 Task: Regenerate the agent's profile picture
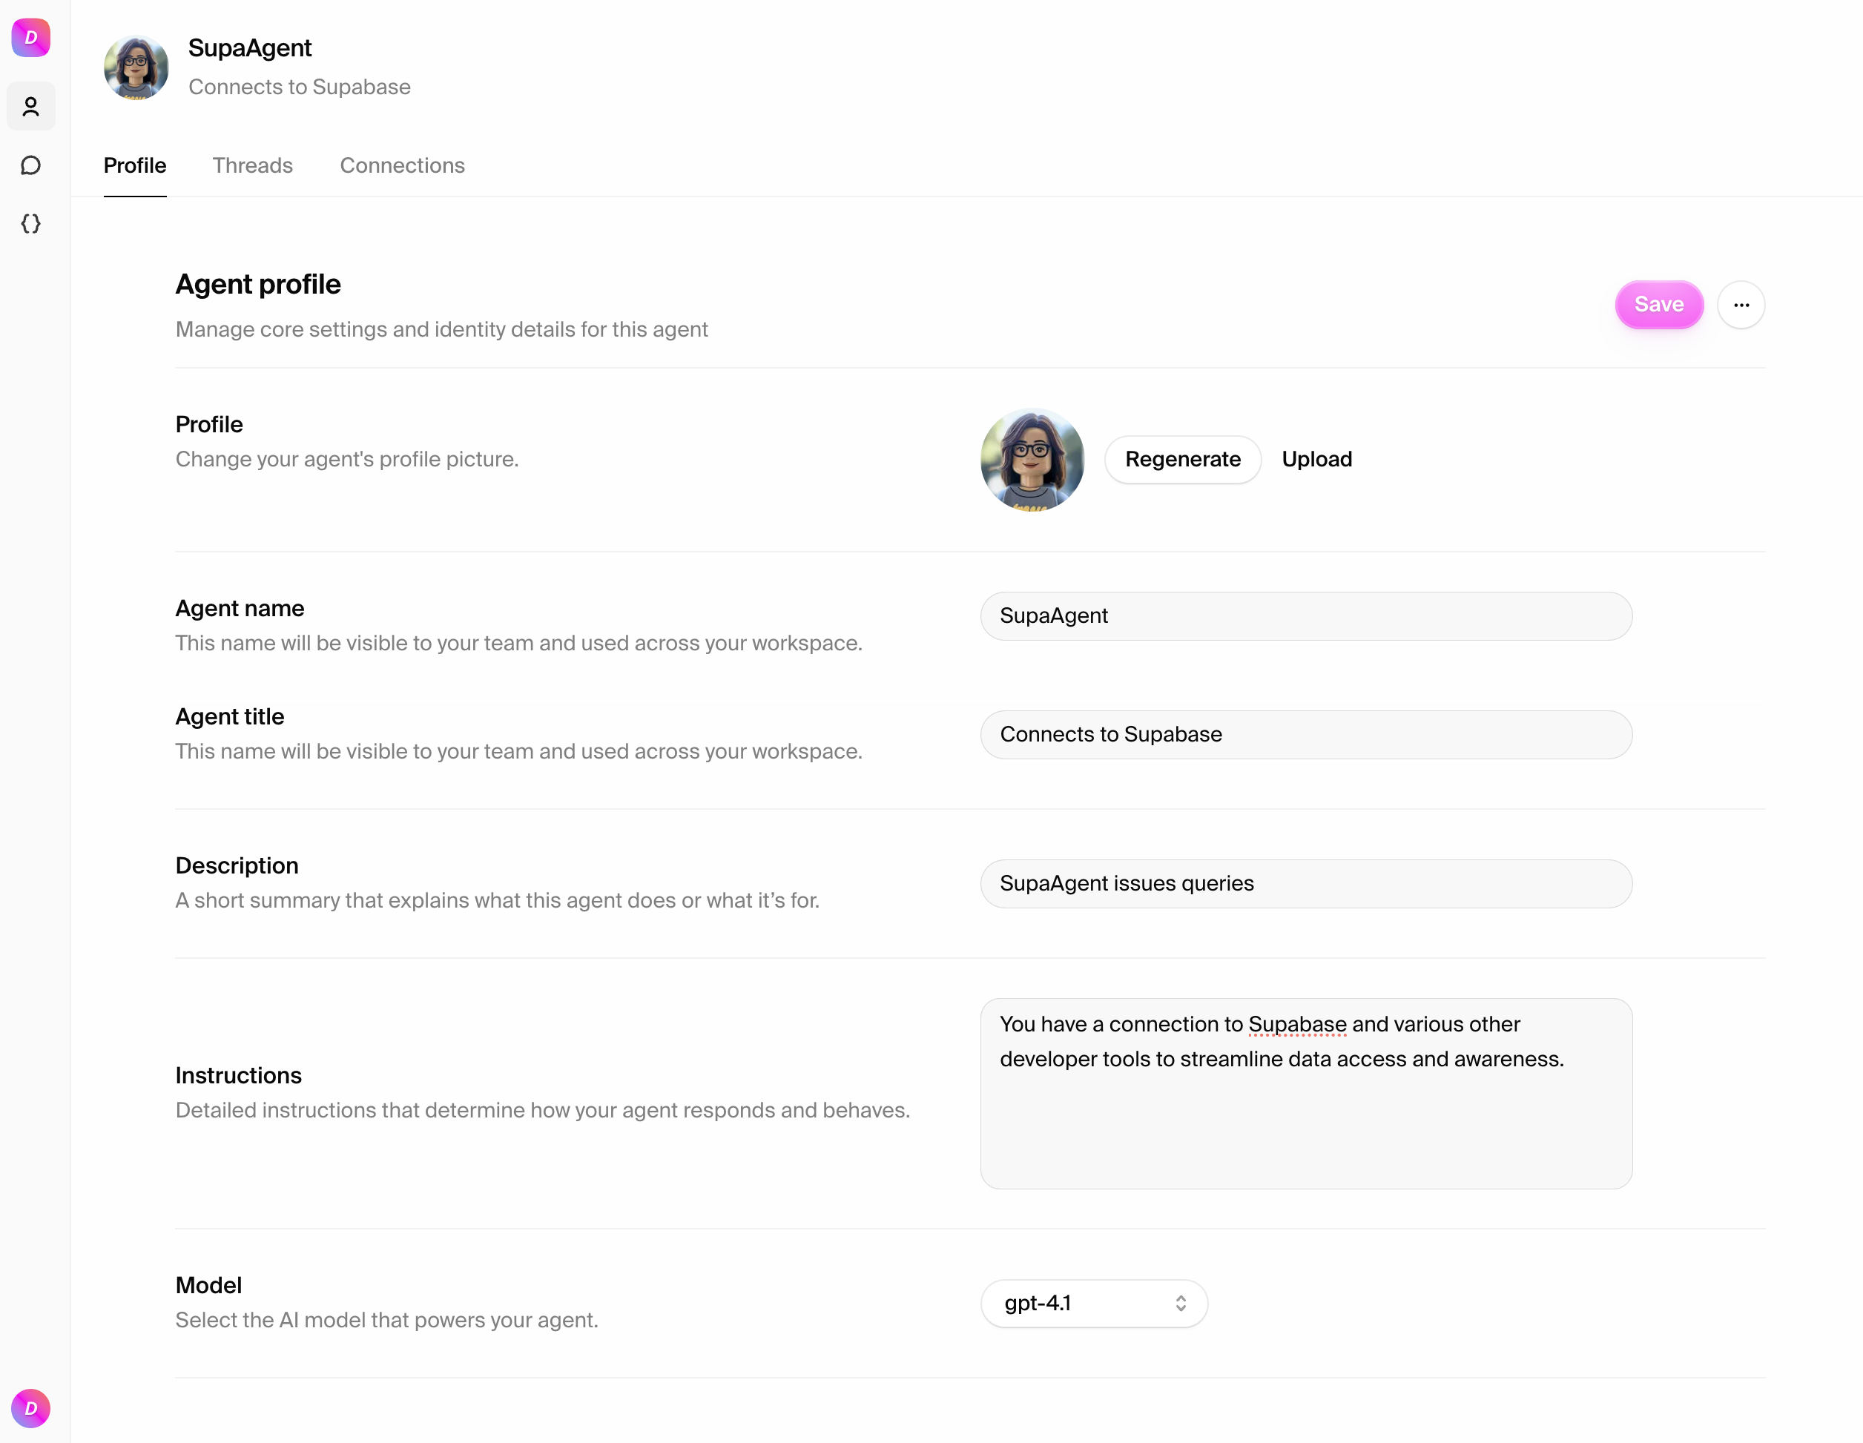point(1182,460)
